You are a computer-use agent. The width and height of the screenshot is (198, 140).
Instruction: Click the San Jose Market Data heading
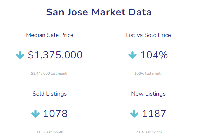pos(99,12)
